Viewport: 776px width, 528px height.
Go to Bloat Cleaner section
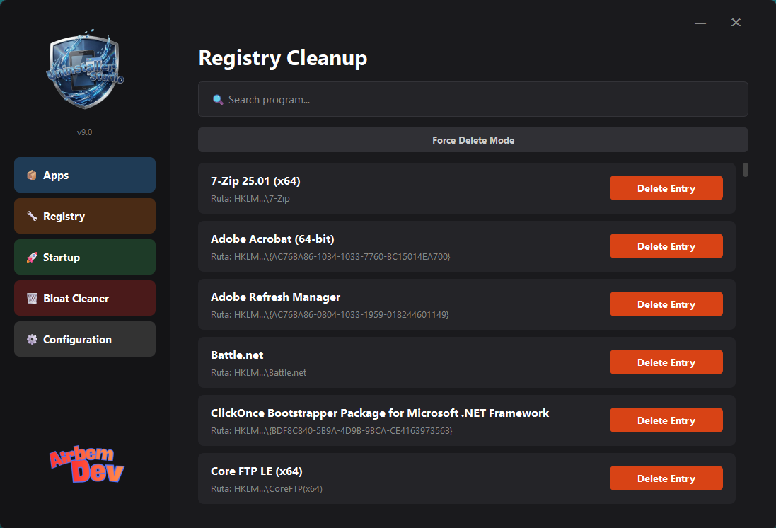point(85,298)
